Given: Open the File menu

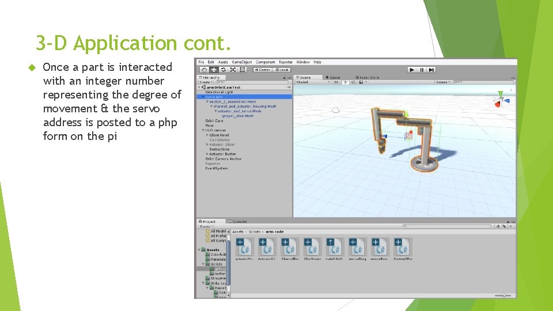Looking at the screenshot, I should (x=201, y=62).
